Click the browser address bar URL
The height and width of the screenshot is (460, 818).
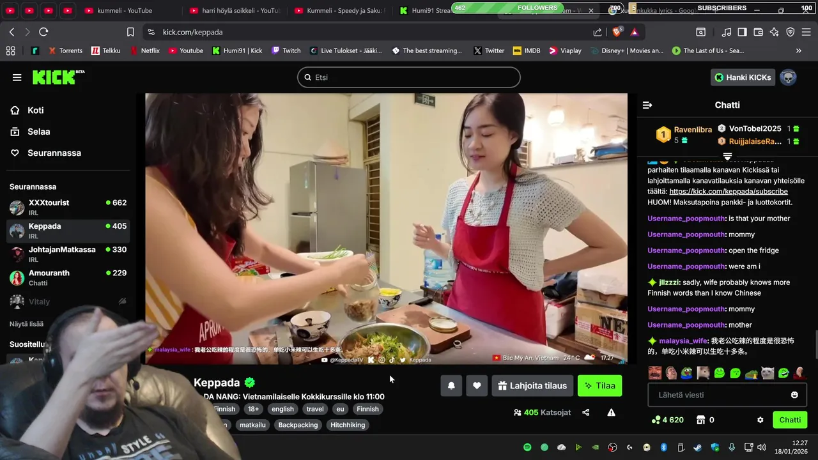tap(192, 32)
